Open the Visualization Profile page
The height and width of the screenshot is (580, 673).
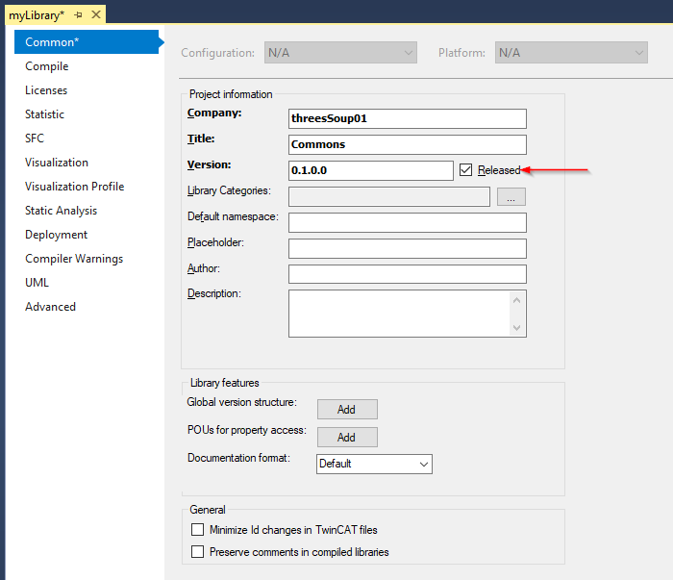75,187
